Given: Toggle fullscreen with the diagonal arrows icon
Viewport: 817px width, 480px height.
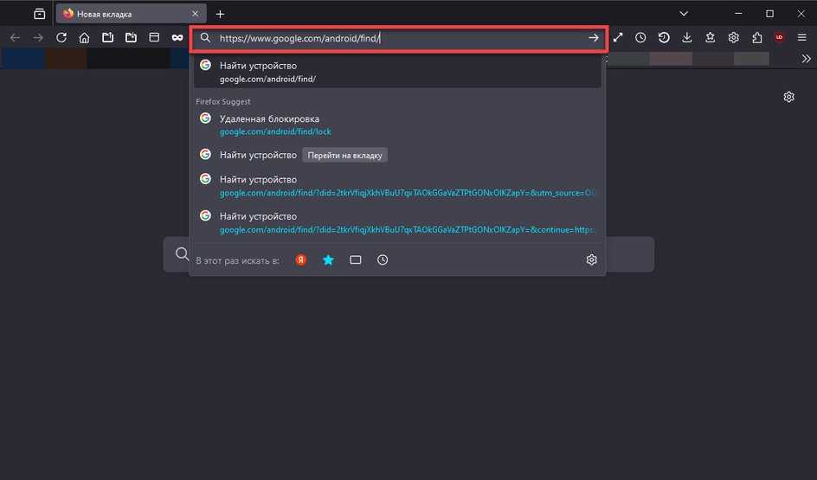Looking at the screenshot, I should (x=617, y=37).
